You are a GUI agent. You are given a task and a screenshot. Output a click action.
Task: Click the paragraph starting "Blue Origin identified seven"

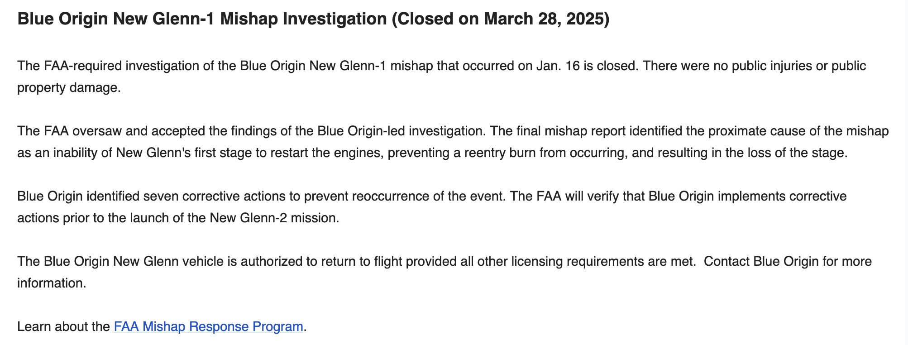[432, 207]
